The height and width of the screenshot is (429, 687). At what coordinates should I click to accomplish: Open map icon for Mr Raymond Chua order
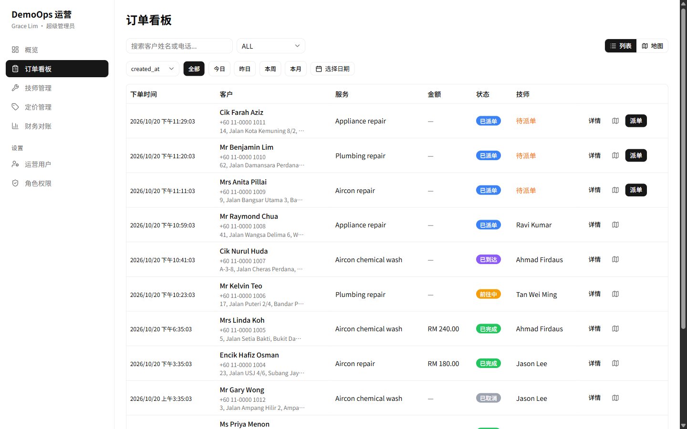click(615, 225)
